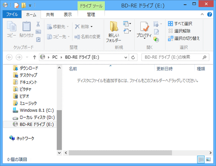The height and width of the screenshot is (166, 216).
Task: Click すべて選択 (Select all)
Action: [x=180, y=24]
